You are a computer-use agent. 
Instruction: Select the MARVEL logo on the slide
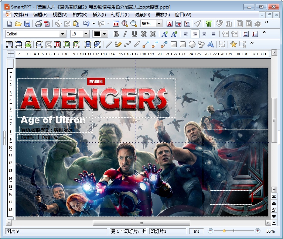pyautogui.click(x=96, y=81)
